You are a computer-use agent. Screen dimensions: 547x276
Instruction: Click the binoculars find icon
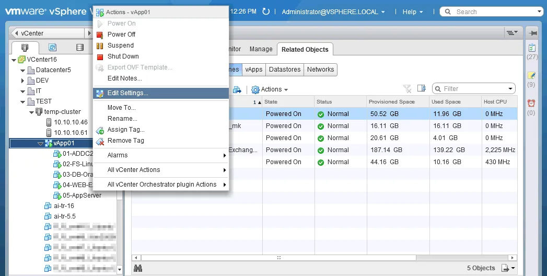(x=138, y=268)
